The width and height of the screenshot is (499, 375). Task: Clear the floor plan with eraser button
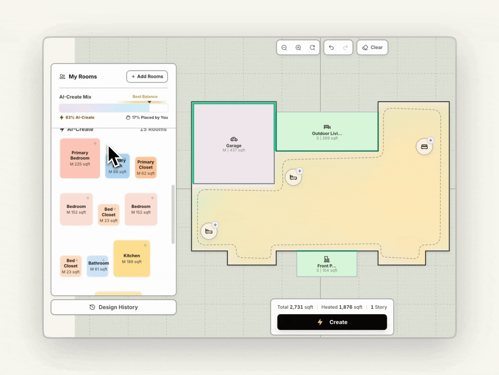(x=372, y=48)
